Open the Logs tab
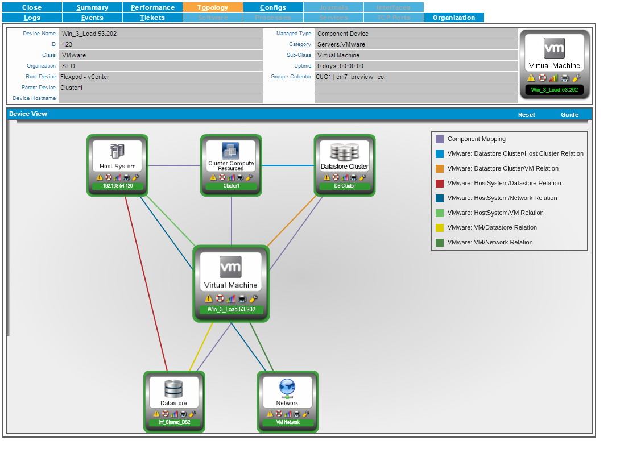 click(x=32, y=18)
